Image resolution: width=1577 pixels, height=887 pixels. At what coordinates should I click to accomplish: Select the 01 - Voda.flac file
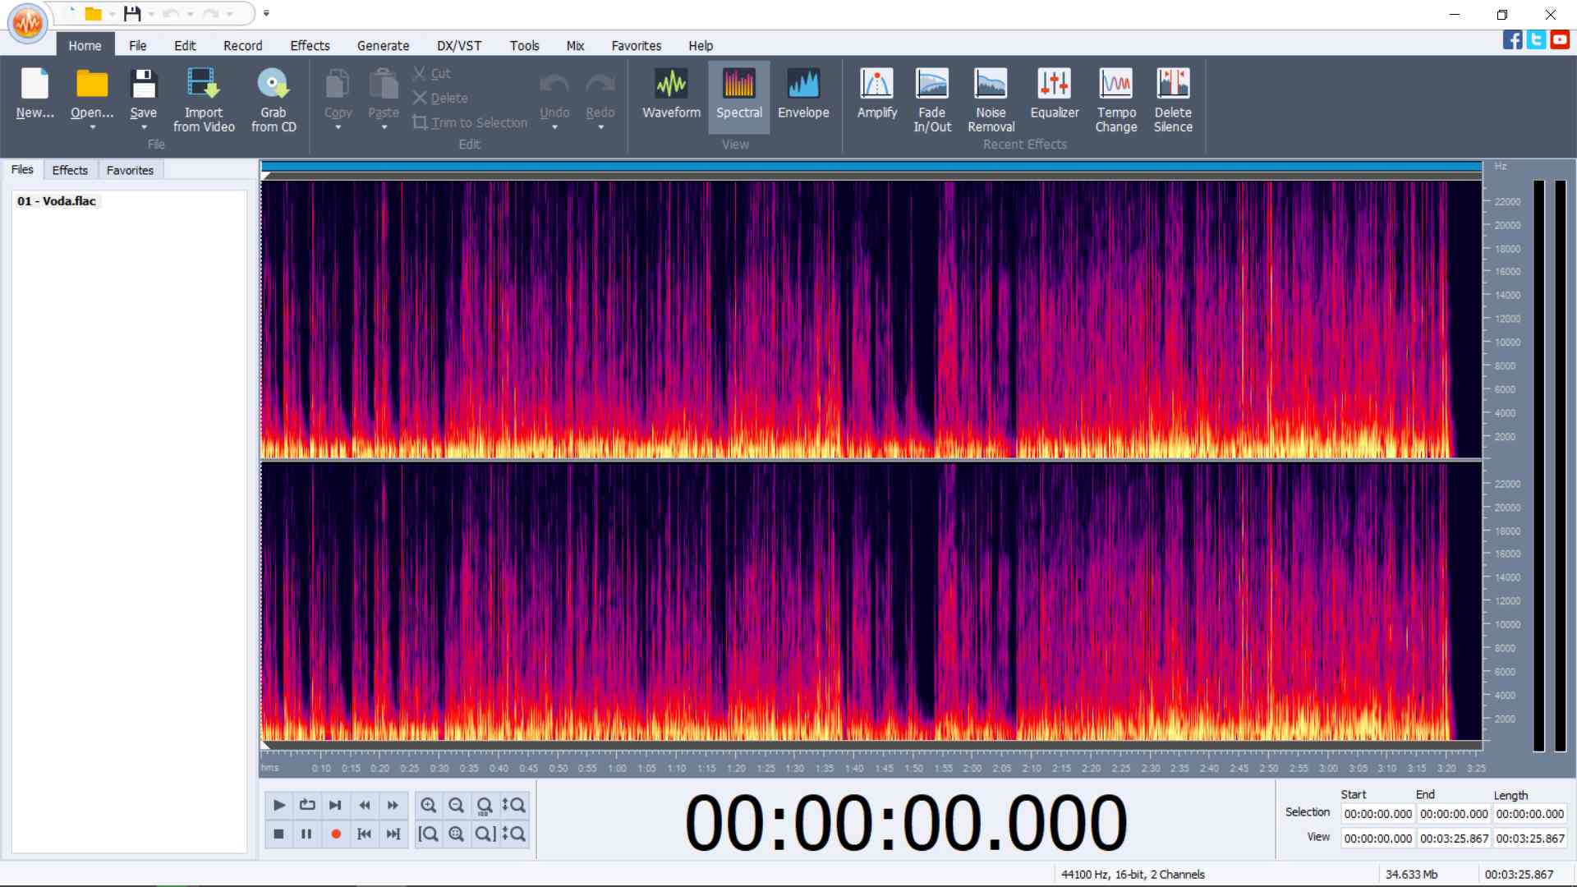pos(57,201)
